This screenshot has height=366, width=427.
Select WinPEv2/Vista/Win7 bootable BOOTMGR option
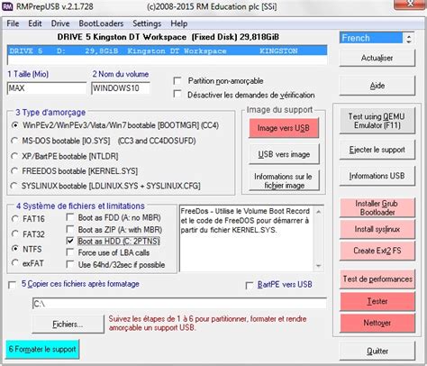[x=14, y=125]
